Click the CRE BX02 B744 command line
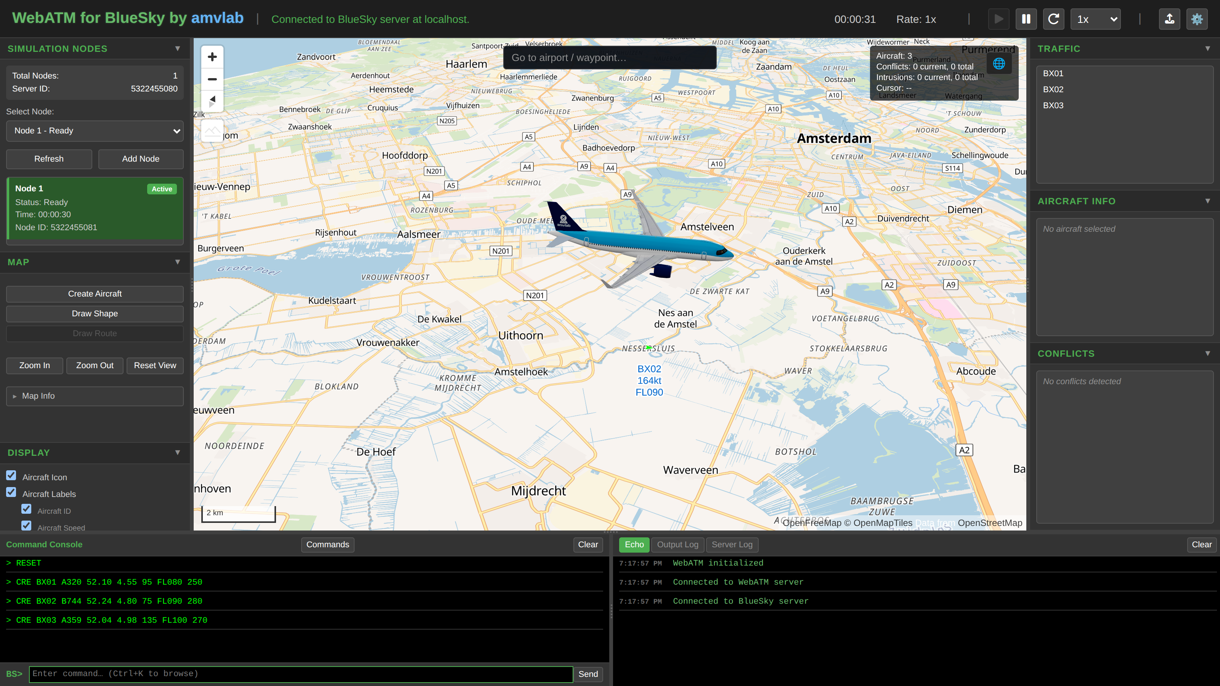 [305, 601]
